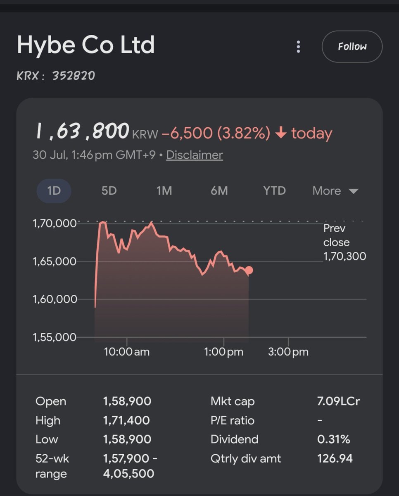Select the 1D chart range
The image size is (399, 496).
point(54,191)
